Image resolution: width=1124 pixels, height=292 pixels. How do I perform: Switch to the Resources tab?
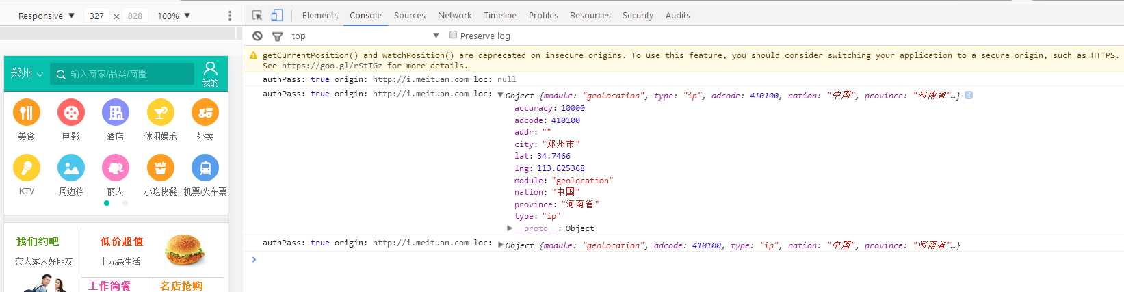point(590,15)
